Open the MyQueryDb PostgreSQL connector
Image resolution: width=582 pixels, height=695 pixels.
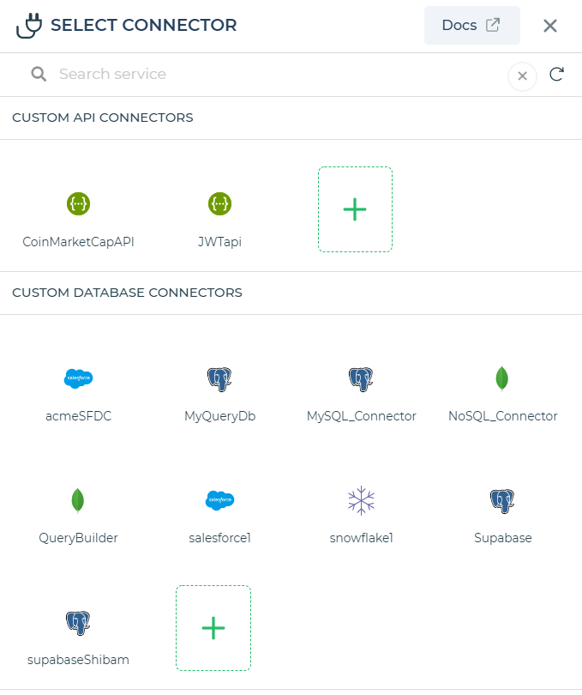coord(219,378)
